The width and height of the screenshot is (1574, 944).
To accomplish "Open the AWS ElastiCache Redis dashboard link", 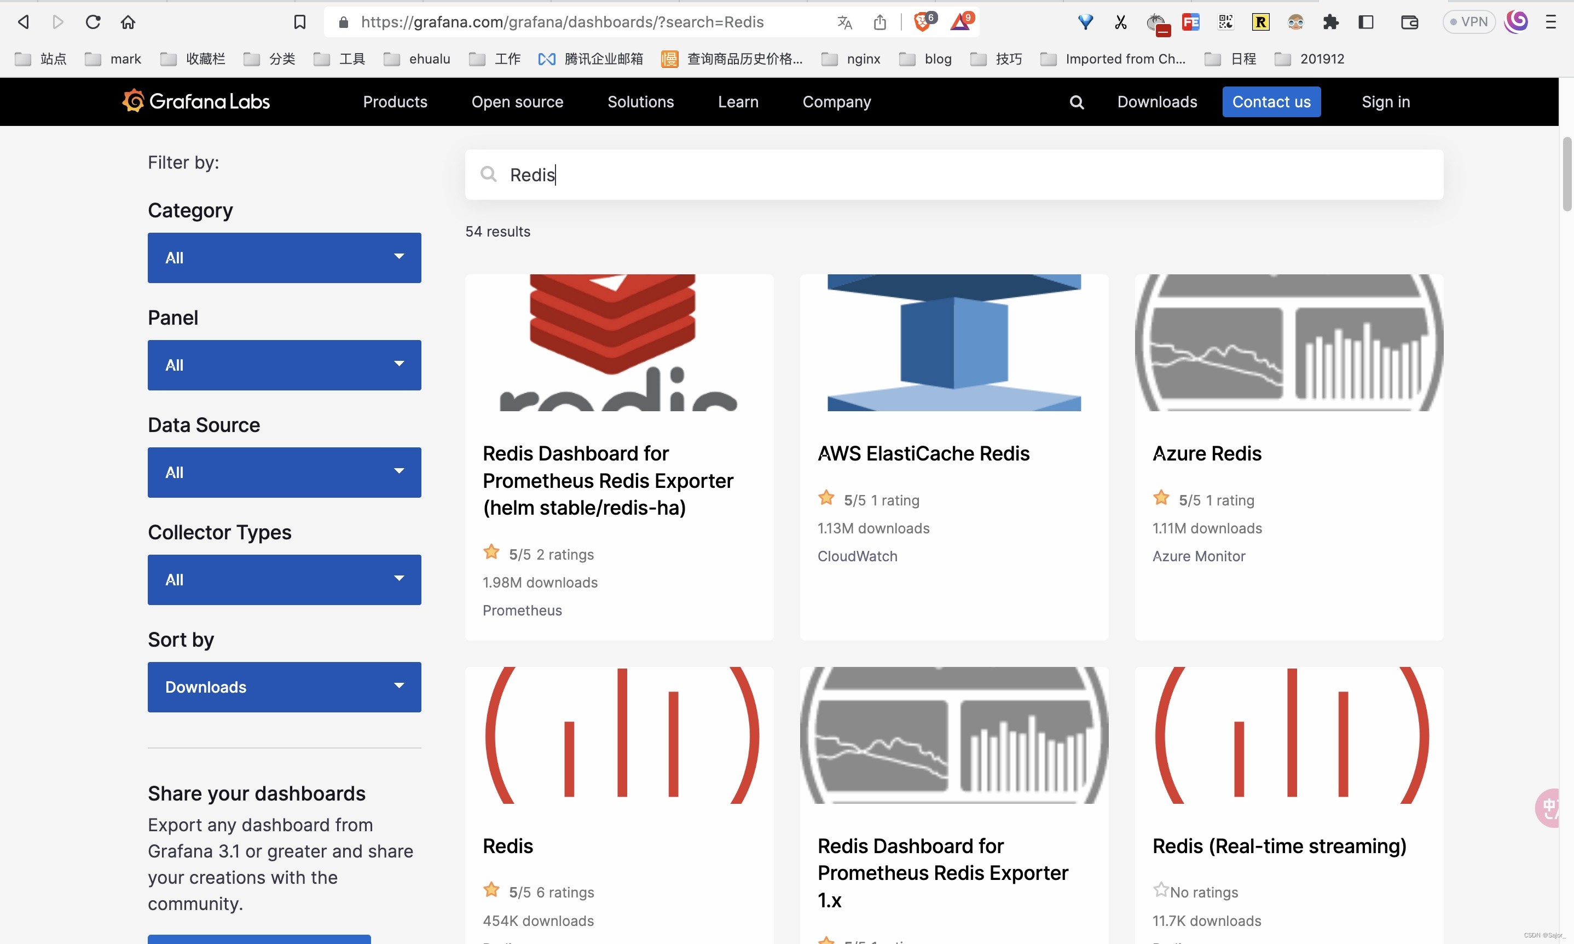I will [923, 453].
